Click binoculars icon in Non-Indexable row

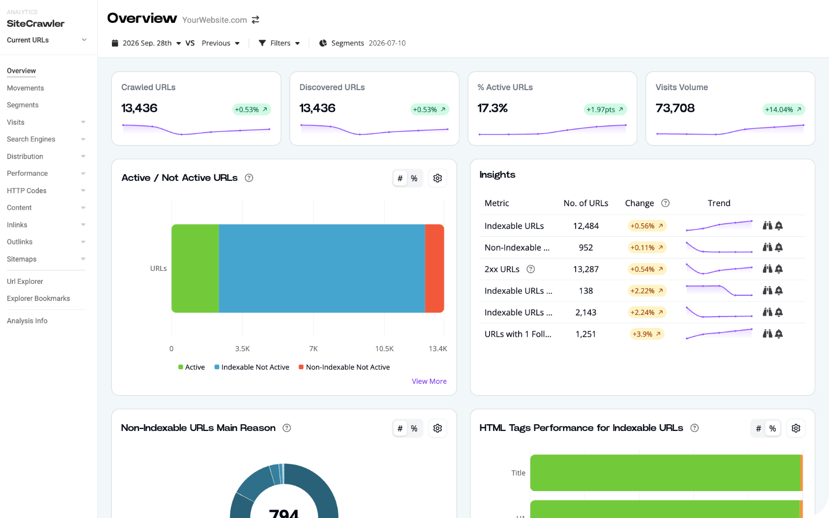(x=767, y=247)
